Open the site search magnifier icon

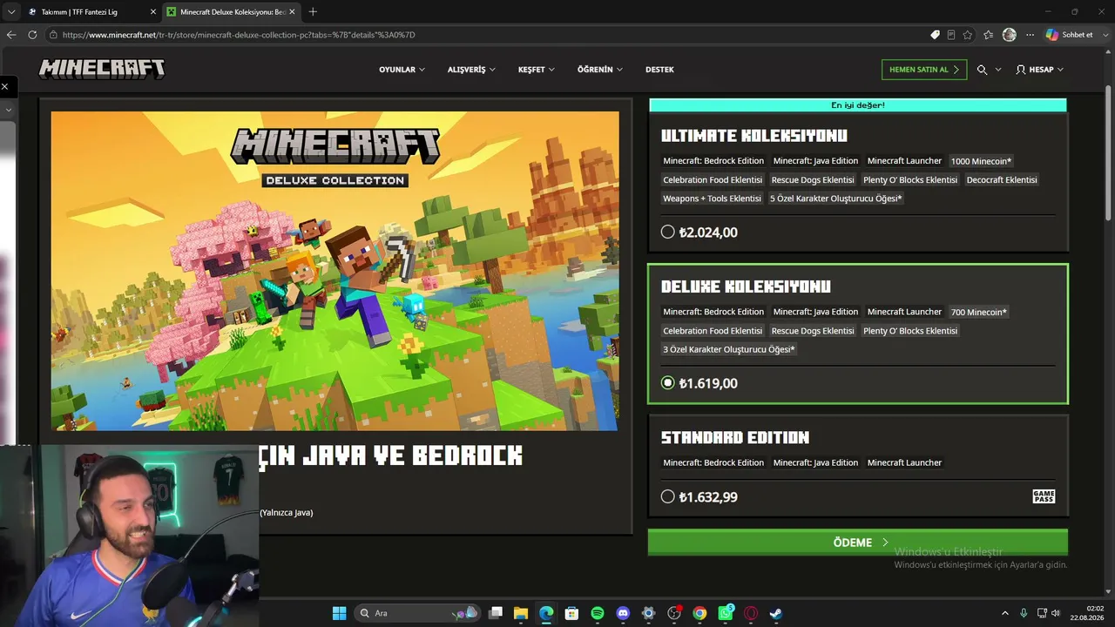point(982,70)
